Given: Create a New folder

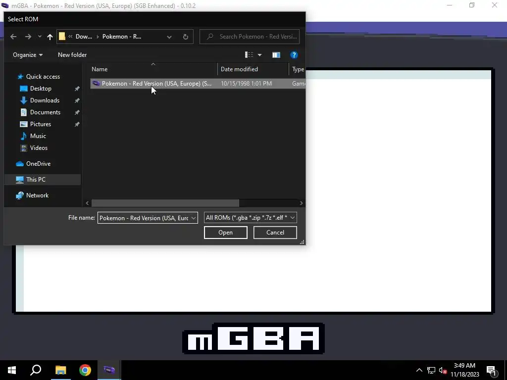Looking at the screenshot, I should 72,55.
